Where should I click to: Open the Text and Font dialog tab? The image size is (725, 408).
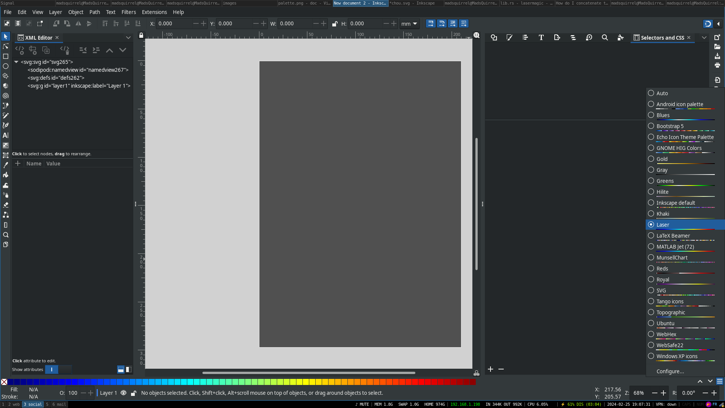[541, 37]
